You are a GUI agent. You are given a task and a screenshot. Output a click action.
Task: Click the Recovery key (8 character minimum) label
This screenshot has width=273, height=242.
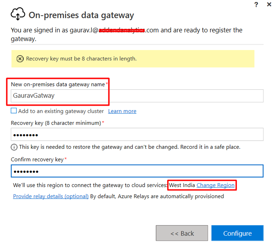tap(56, 123)
